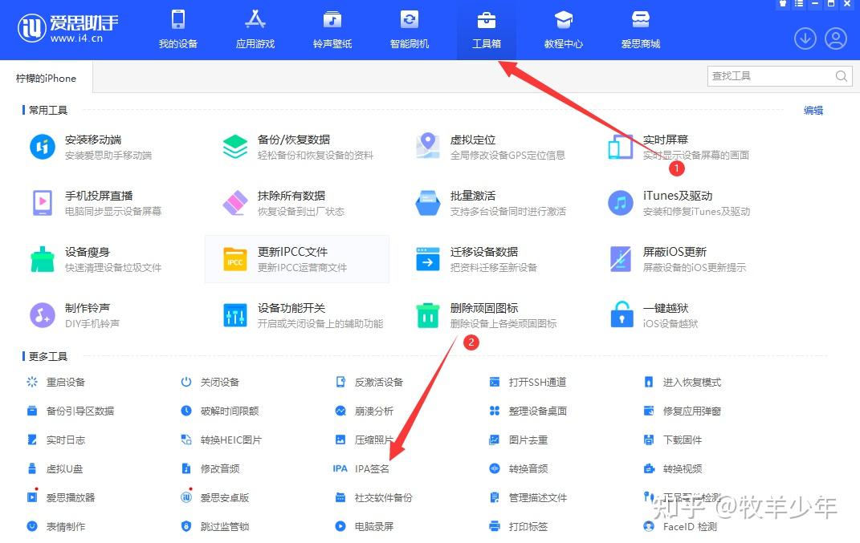Screen dimensions: 860x543
Task: Open 爱思安卓版 entry
Action: click(x=215, y=498)
